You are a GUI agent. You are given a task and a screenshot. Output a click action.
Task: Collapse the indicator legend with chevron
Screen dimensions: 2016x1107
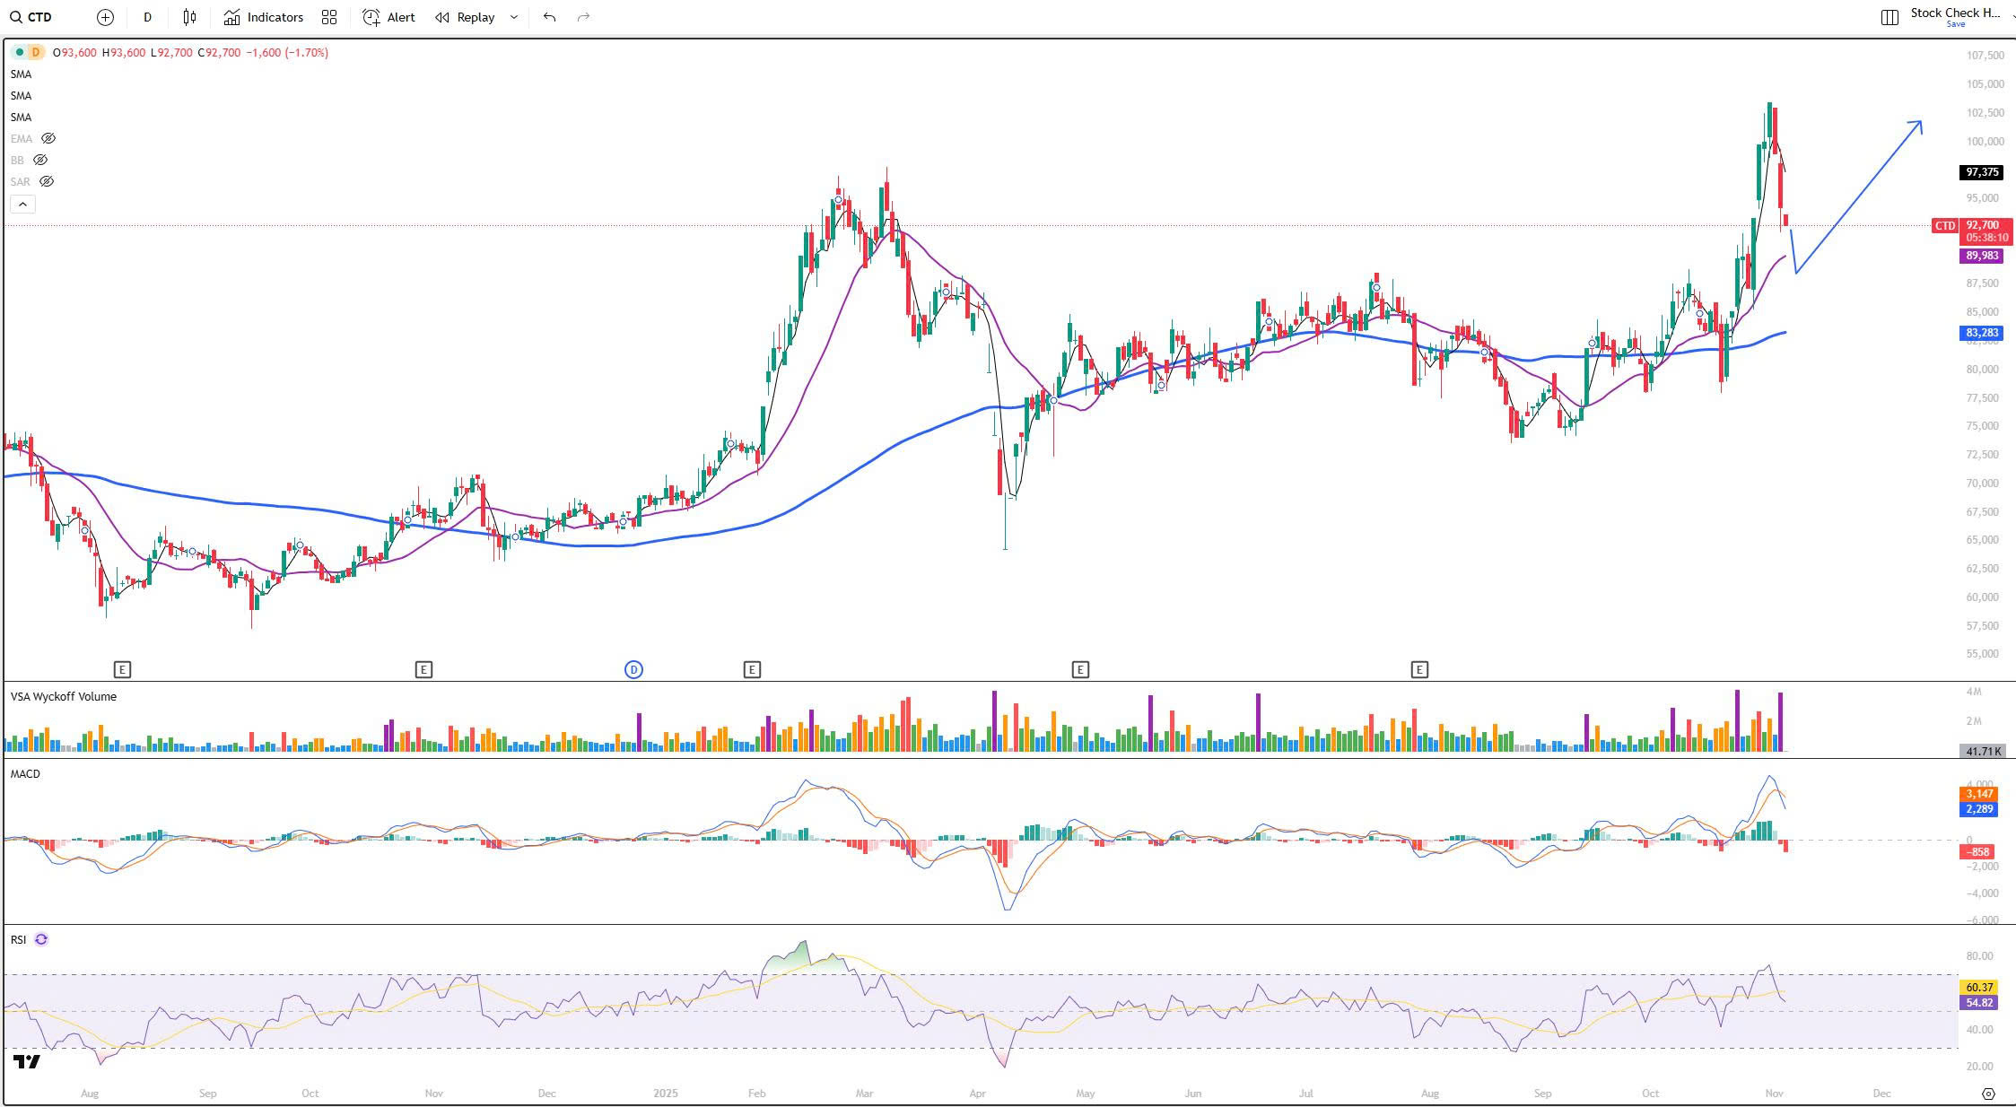22,205
